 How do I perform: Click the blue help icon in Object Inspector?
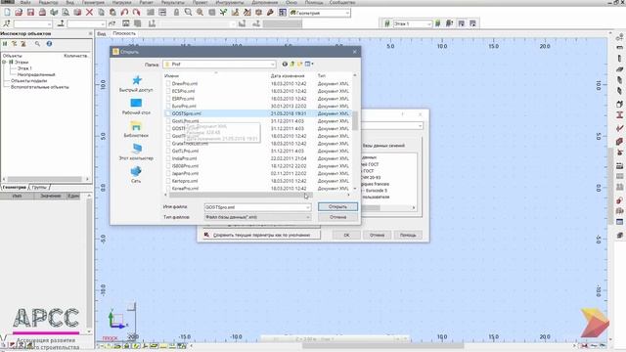(49, 44)
